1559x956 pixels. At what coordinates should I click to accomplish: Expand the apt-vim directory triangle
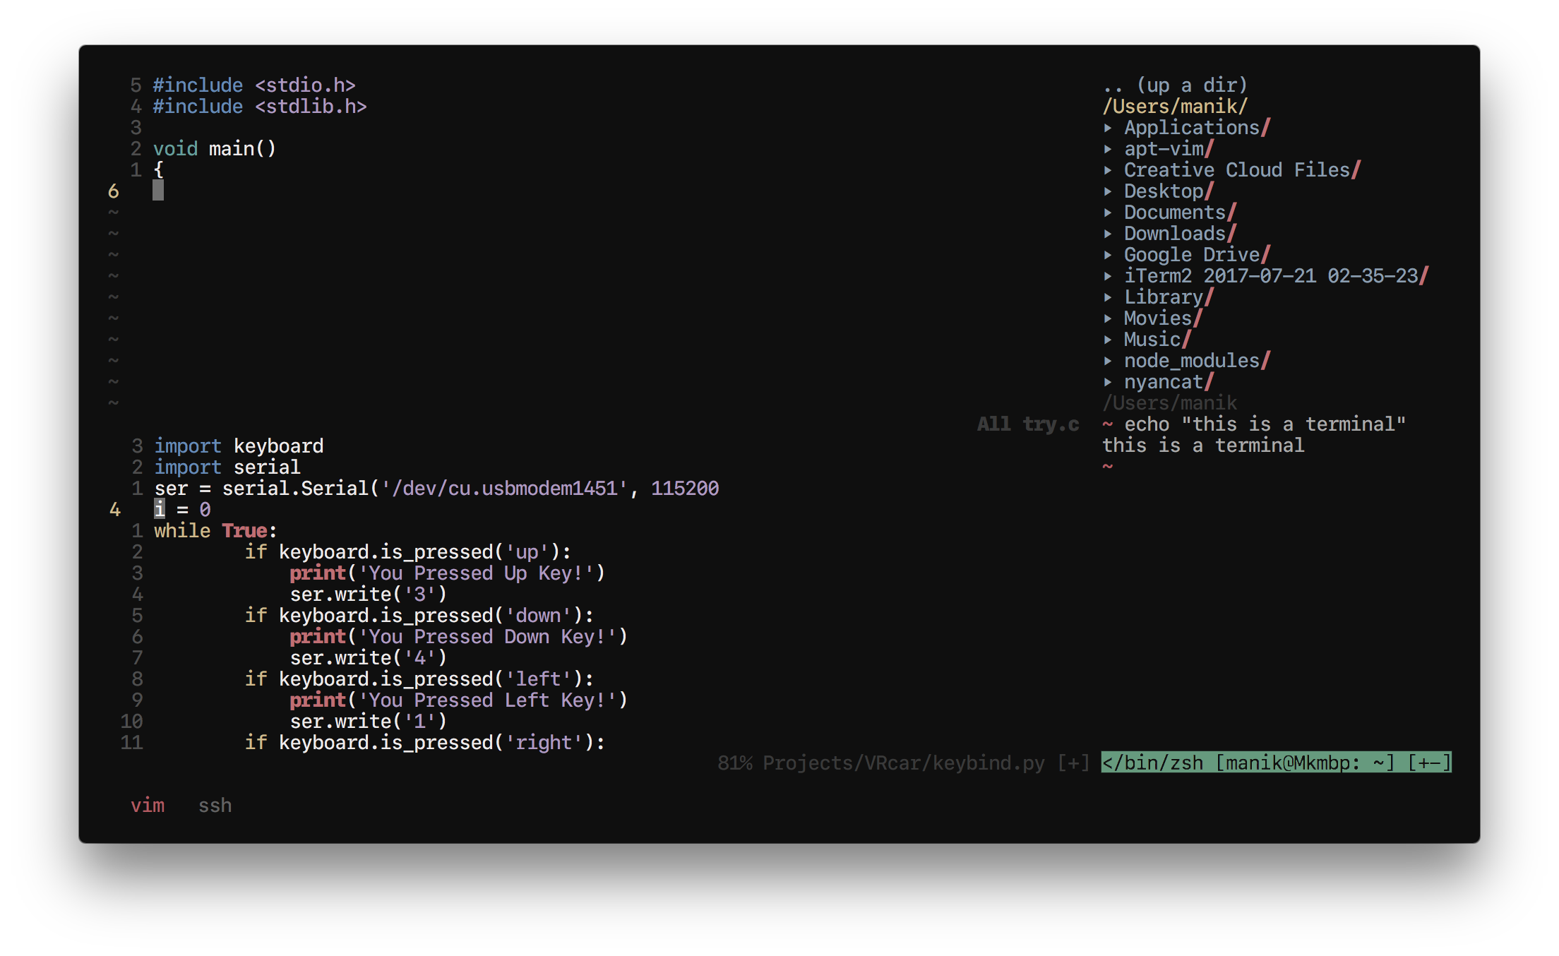click(1108, 149)
